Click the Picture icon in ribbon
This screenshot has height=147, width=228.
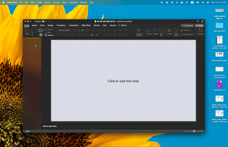[x=148, y=31]
